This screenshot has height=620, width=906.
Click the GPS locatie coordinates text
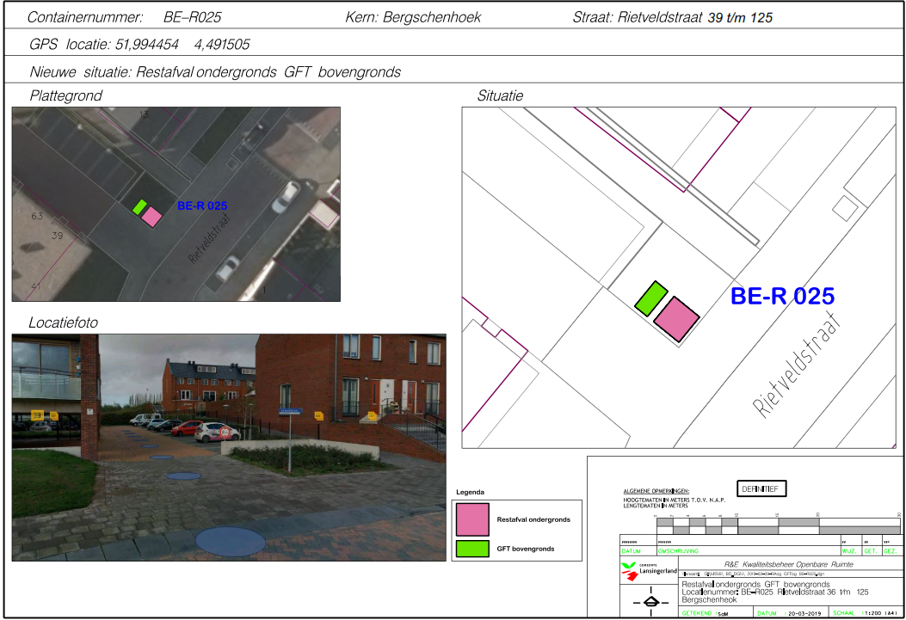139,45
